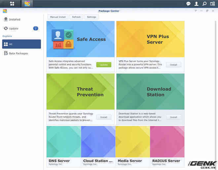Open the search magnifier icon
This screenshot has height=170, width=218.
coord(204,4)
